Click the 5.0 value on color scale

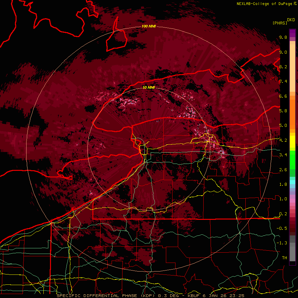pos(283,125)
